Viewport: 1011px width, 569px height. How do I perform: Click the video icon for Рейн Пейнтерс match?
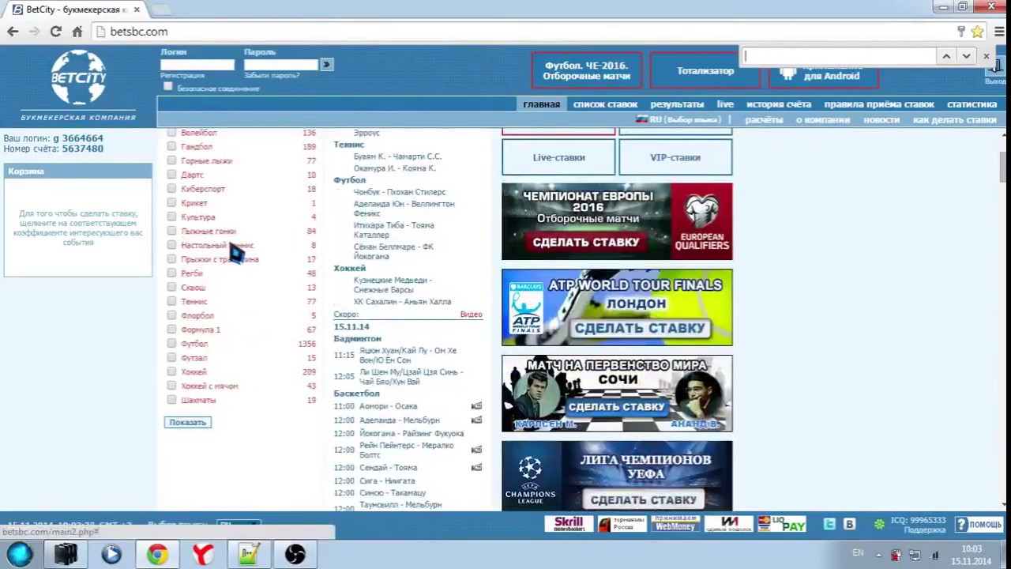pyautogui.click(x=476, y=450)
